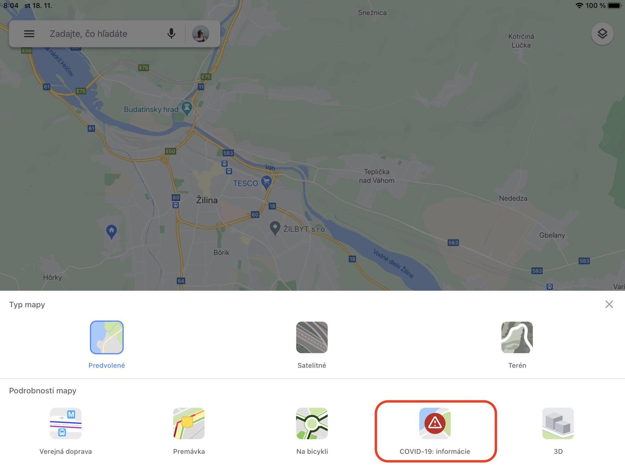Toggle the 3D buildings layer
The image size is (625, 469).
coord(558,431)
